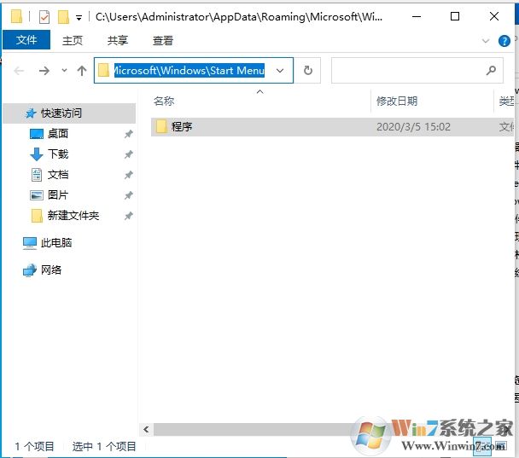
Task: Switch to the 查看 tab
Action: point(163,40)
